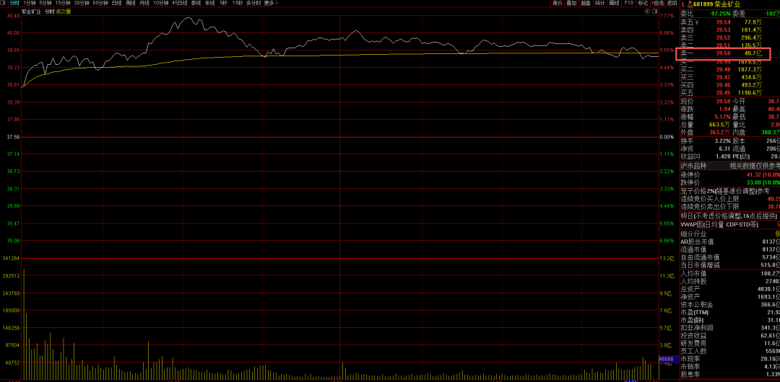Click the round icon left of 分时 tab
Image resolution: width=780 pixels, height=382 pixels.
coord(4,4)
